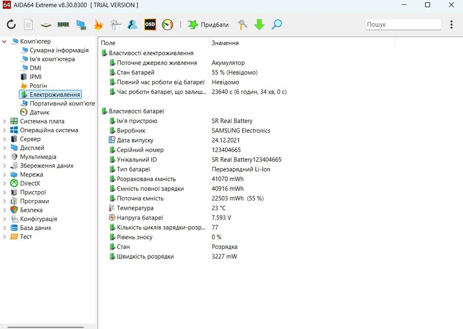Click the Напруга батареї voltage icon

(x=112, y=217)
